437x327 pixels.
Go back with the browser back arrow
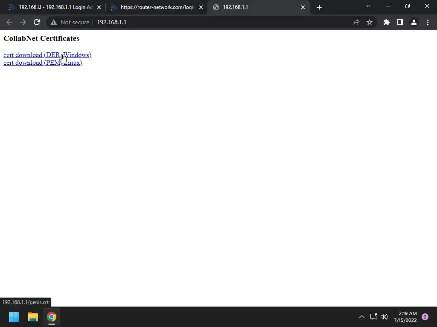[x=9, y=22]
